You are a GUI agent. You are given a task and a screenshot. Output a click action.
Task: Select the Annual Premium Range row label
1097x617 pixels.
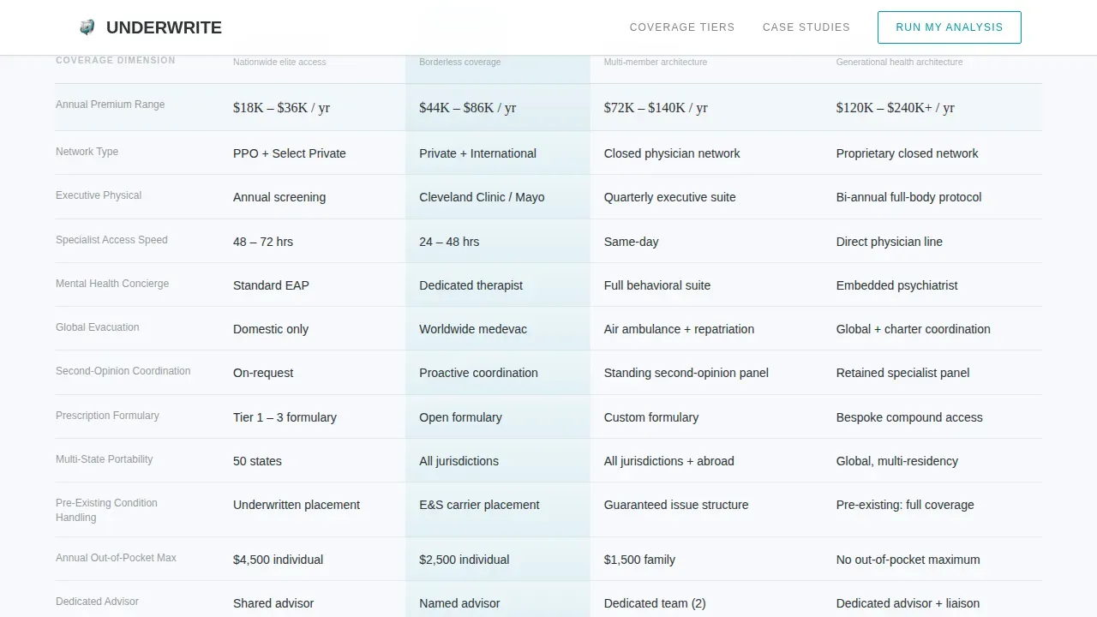(111, 105)
